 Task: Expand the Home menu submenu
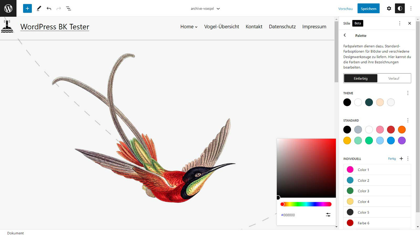(x=196, y=27)
